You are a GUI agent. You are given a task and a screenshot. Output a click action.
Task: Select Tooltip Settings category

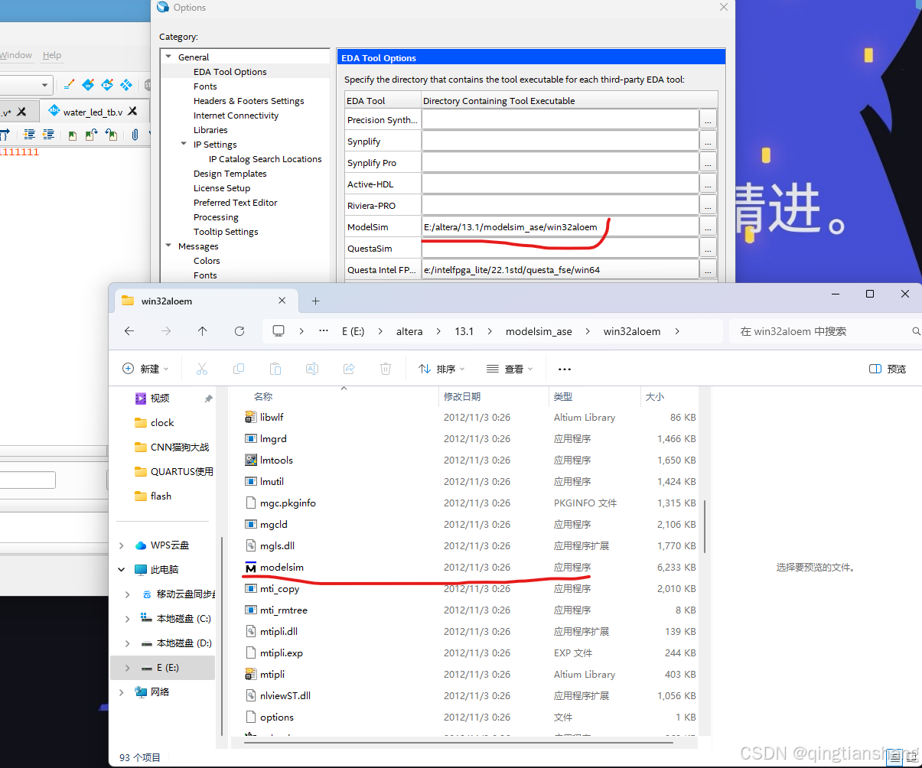pyautogui.click(x=226, y=232)
